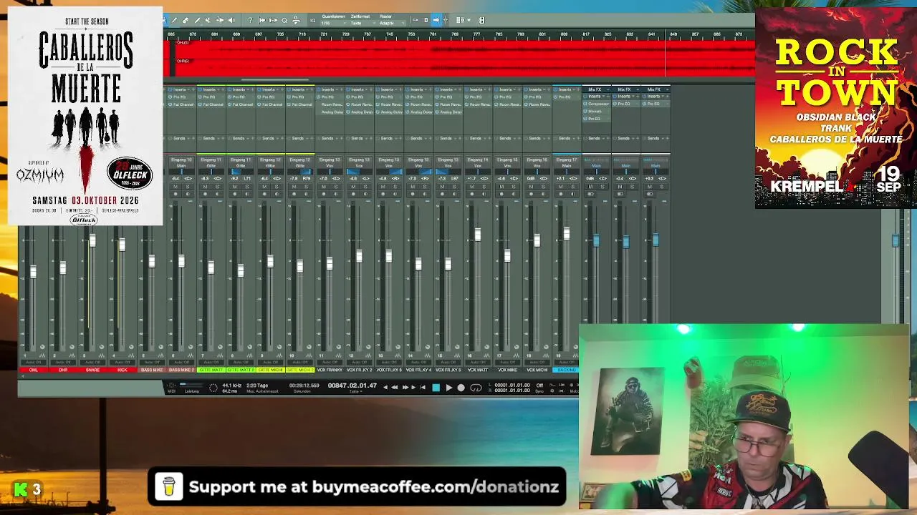Toggle the Compressor insert power button

[585, 104]
